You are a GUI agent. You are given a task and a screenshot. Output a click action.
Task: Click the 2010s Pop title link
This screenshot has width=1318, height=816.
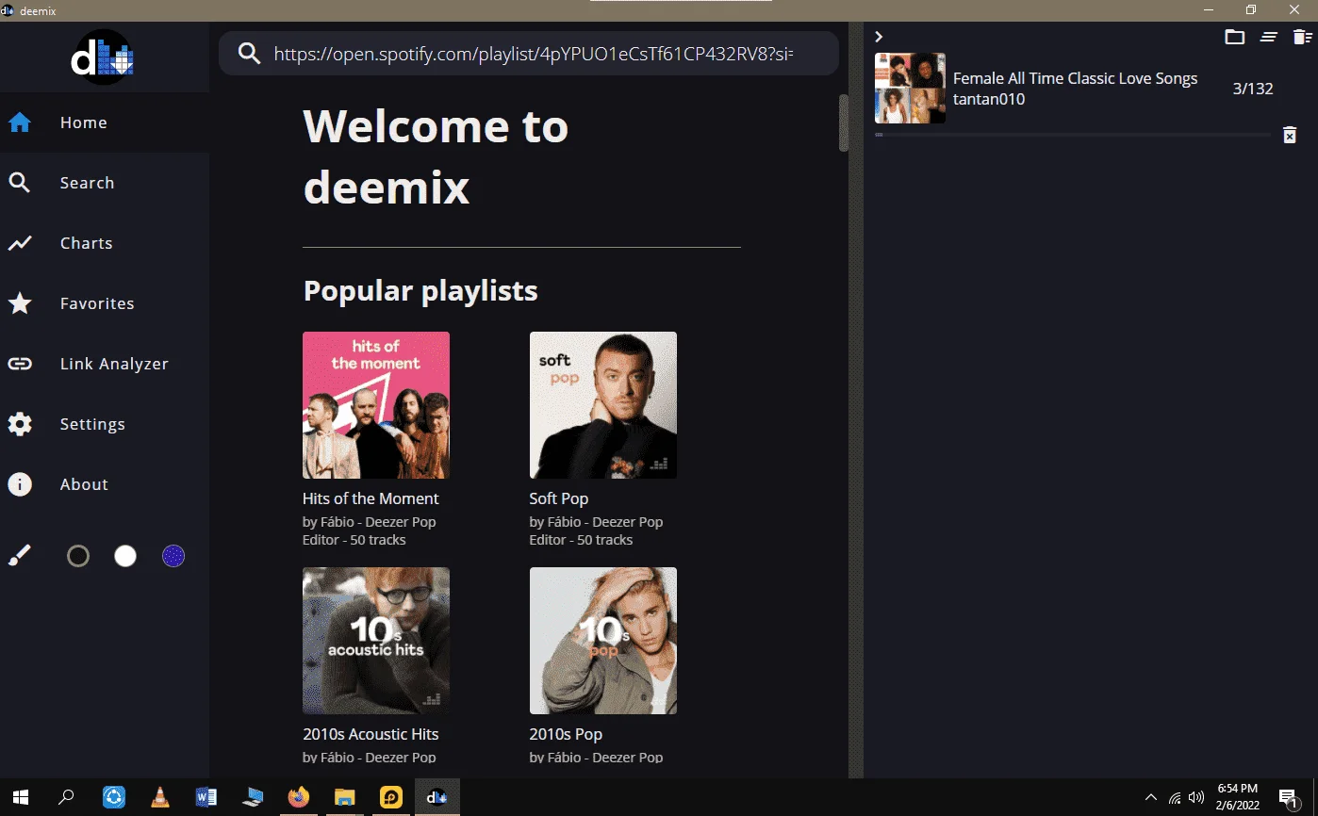[x=566, y=734]
